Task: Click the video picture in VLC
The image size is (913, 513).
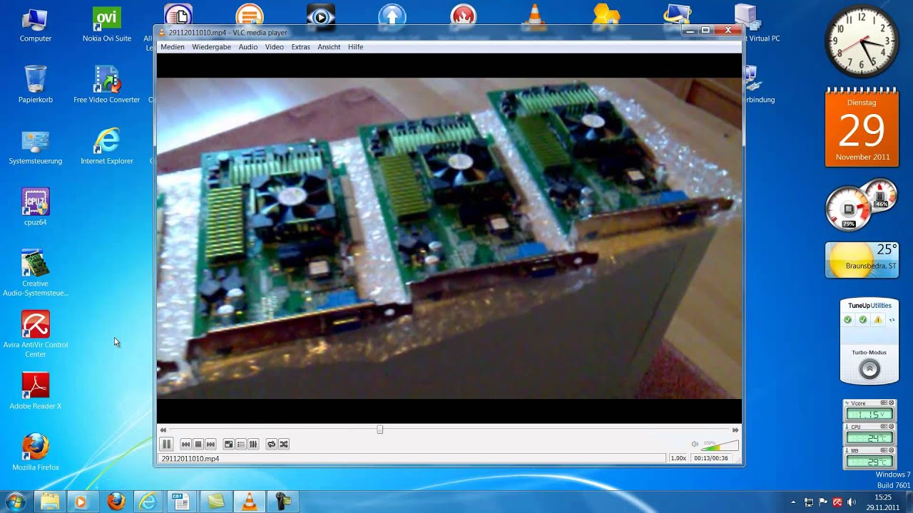Action: pyautogui.click(x=449, y=238)
